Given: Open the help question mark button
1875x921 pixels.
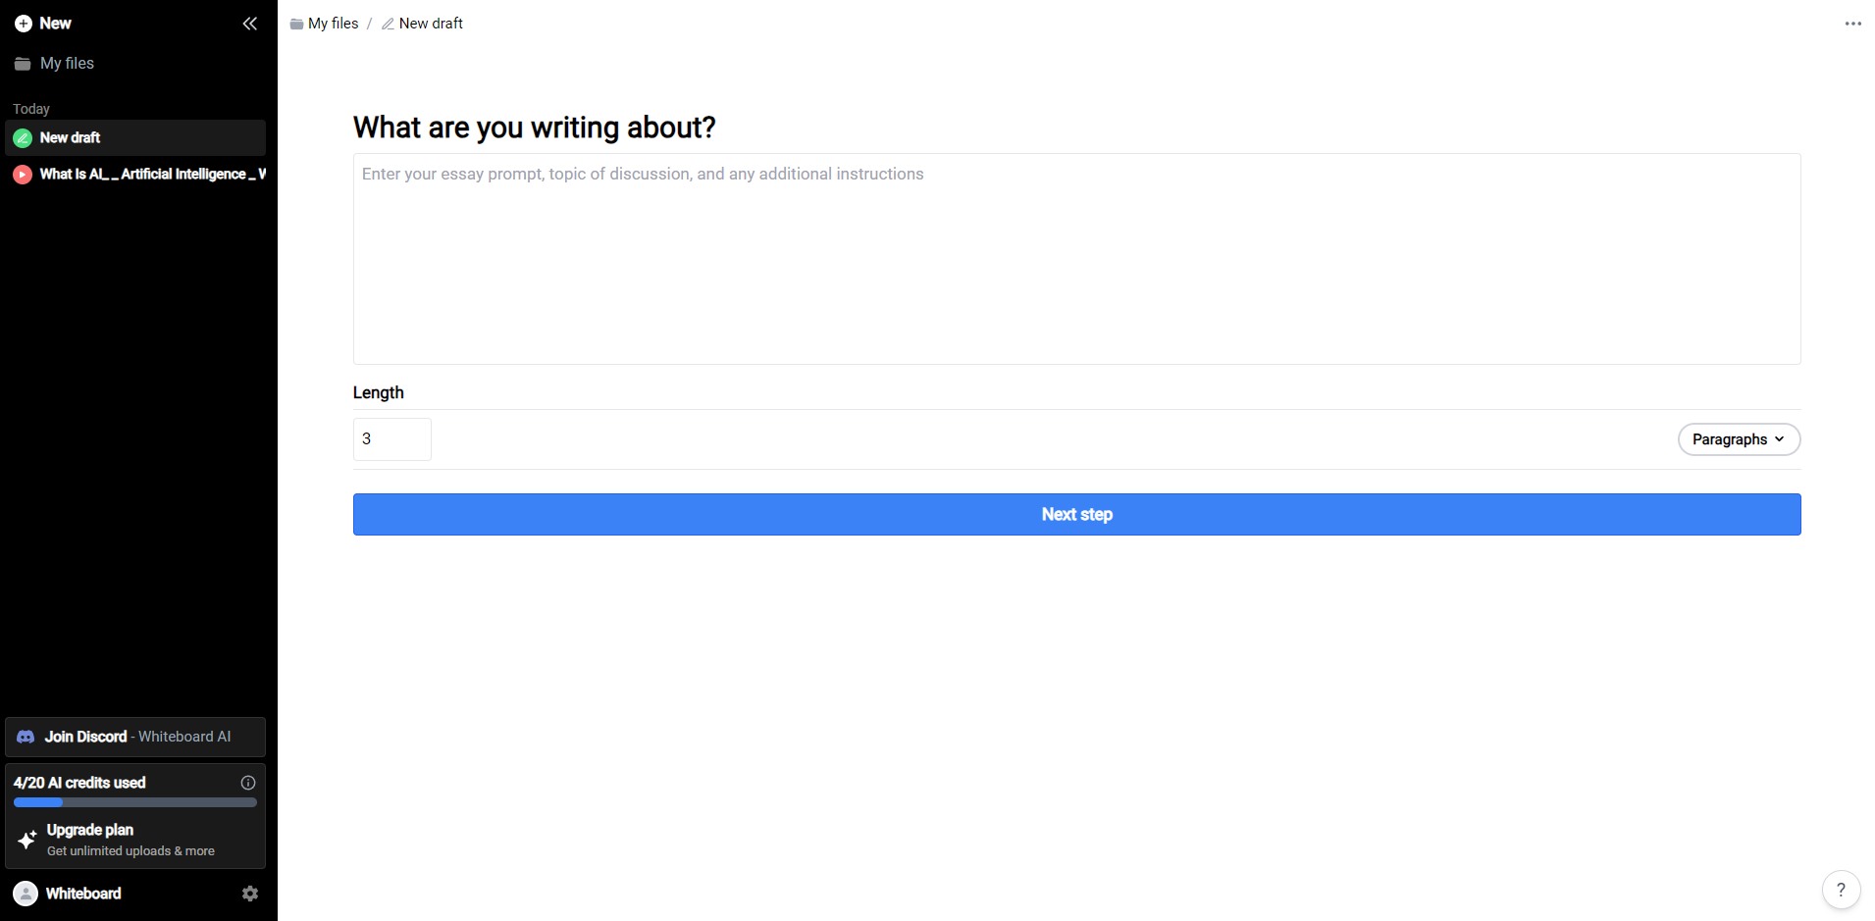Looking at the screenshot, I should point(1841,890).
